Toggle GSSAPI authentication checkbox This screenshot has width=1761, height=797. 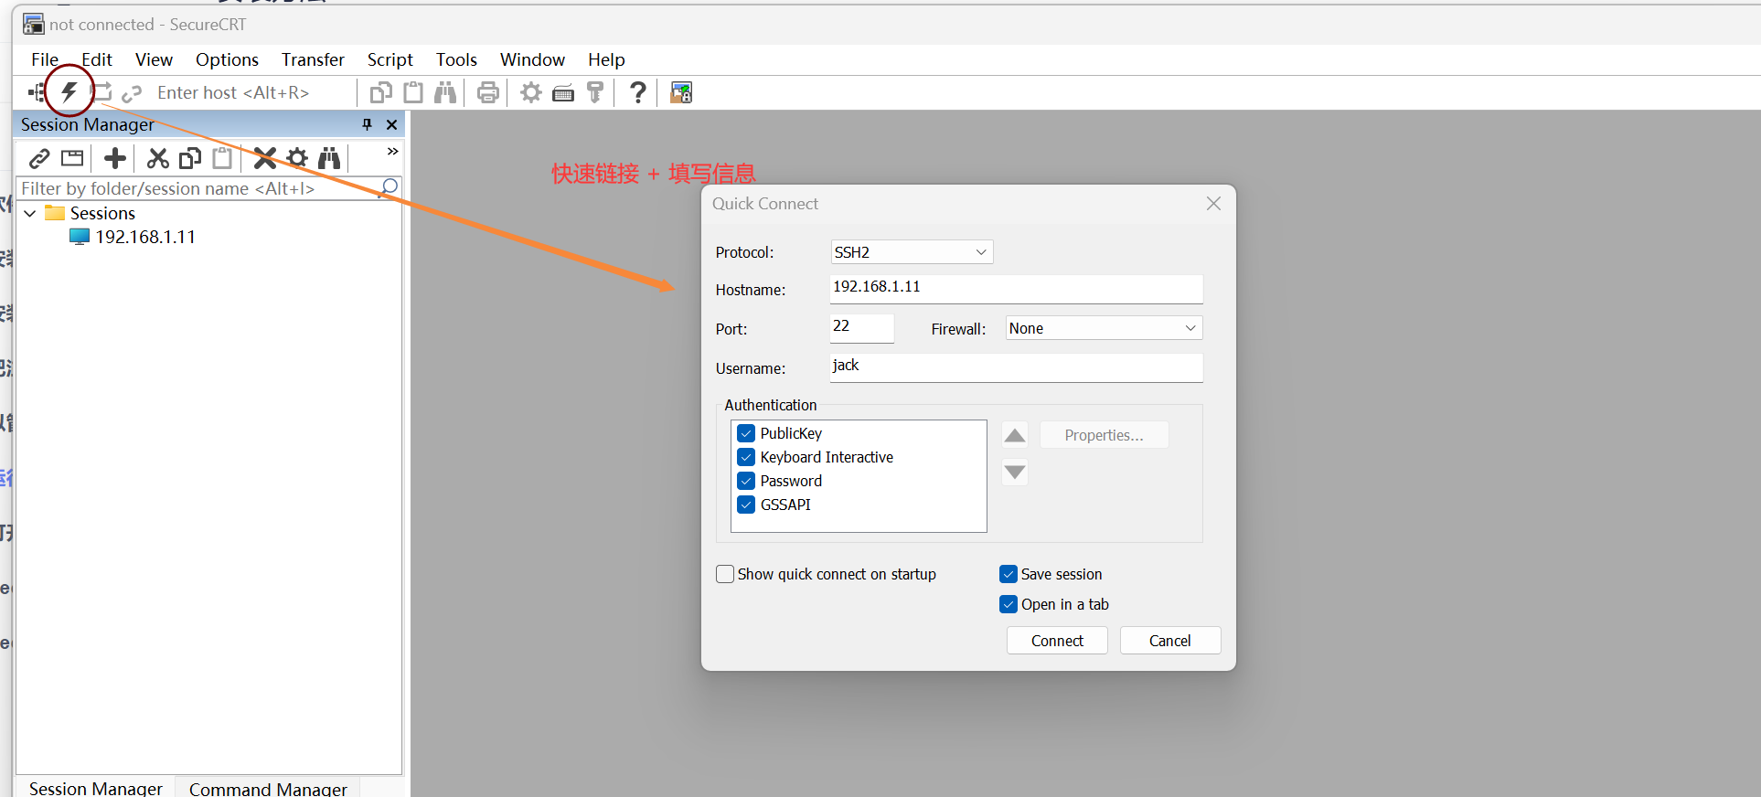(x=746, y=505)
